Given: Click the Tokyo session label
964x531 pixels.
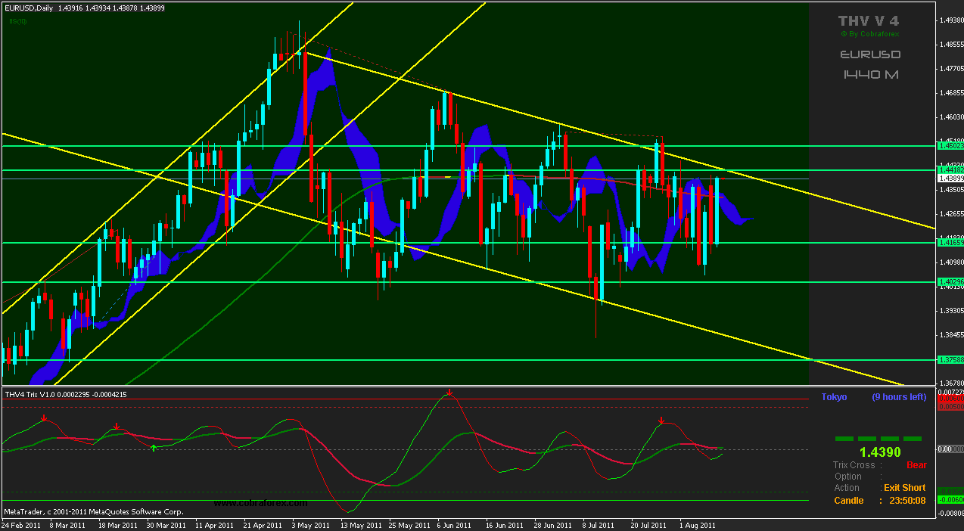Looking at the screenshot, I should tap(834, 397).
